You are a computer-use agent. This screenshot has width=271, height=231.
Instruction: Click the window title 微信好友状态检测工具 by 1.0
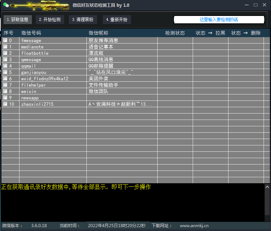101,5
